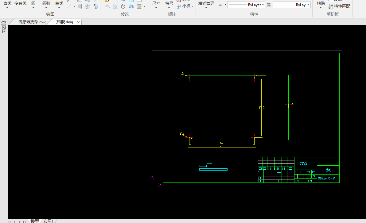Click the construction line tool icon
Image resolution: width=366 pixels, height=223 pixels.
click(x=69, y=6)
